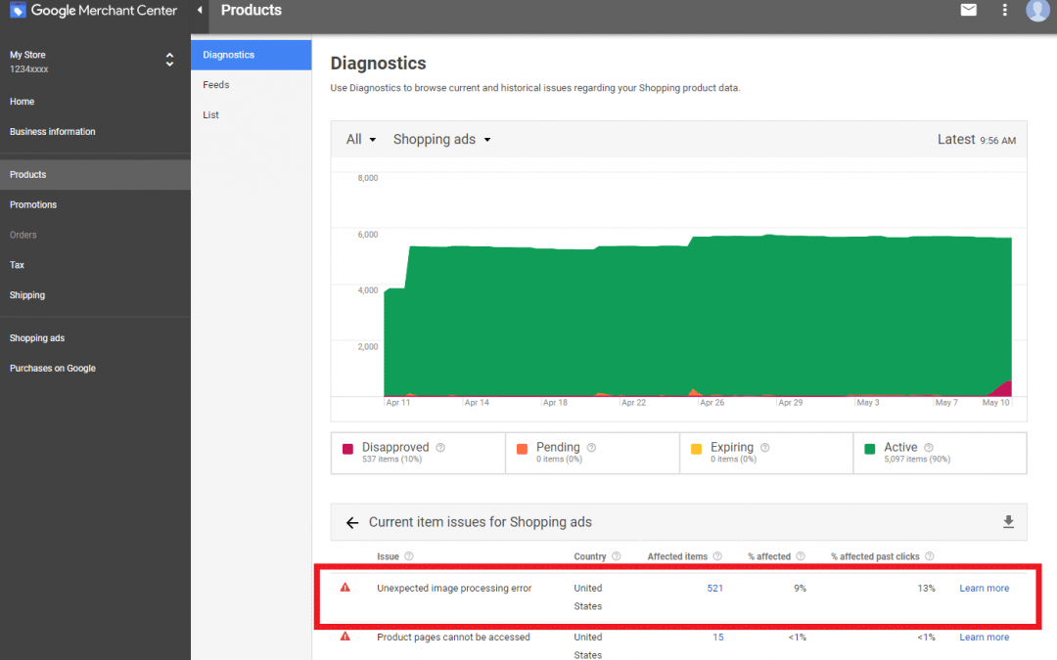Screen dimensions: 1057x660
Task: Open the 15 affected items link
Action: 718,638
